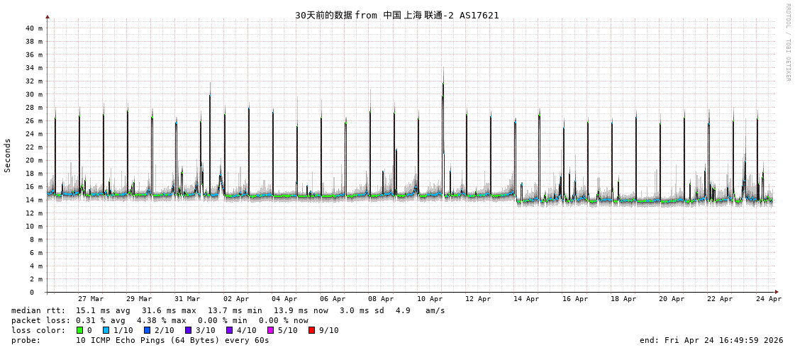The image size is (795, 350).
Task: Pick the dark blue 2/10 loss swatch
Action: coord(148,330)
